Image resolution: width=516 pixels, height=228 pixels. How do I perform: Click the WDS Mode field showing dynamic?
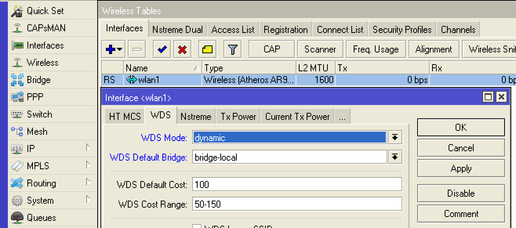tap(290, 138)
